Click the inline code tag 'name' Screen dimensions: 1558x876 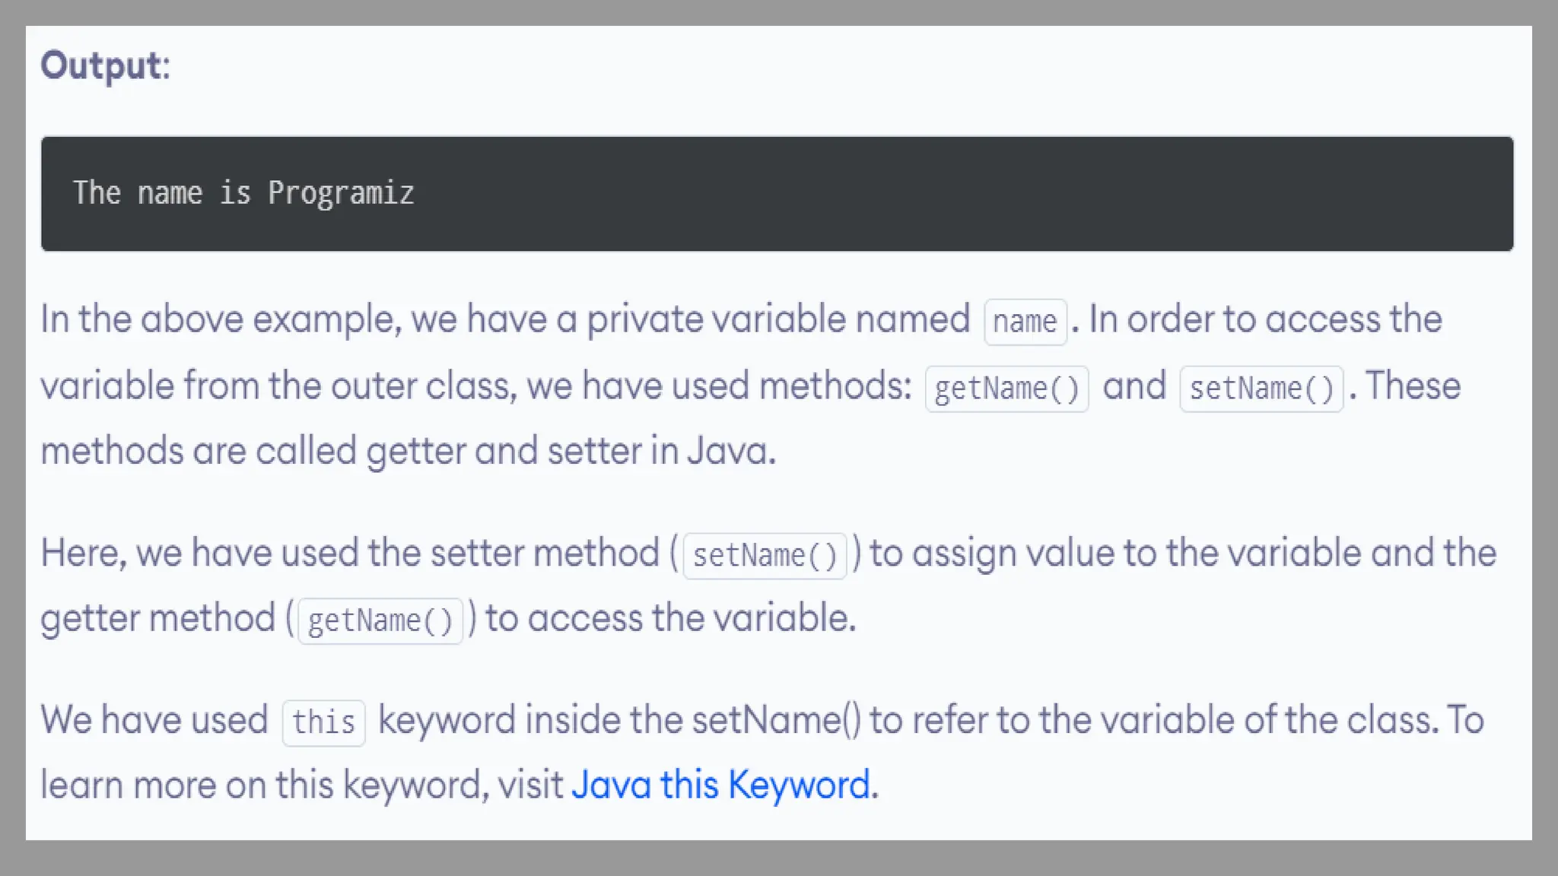[x=1025, y=322]
